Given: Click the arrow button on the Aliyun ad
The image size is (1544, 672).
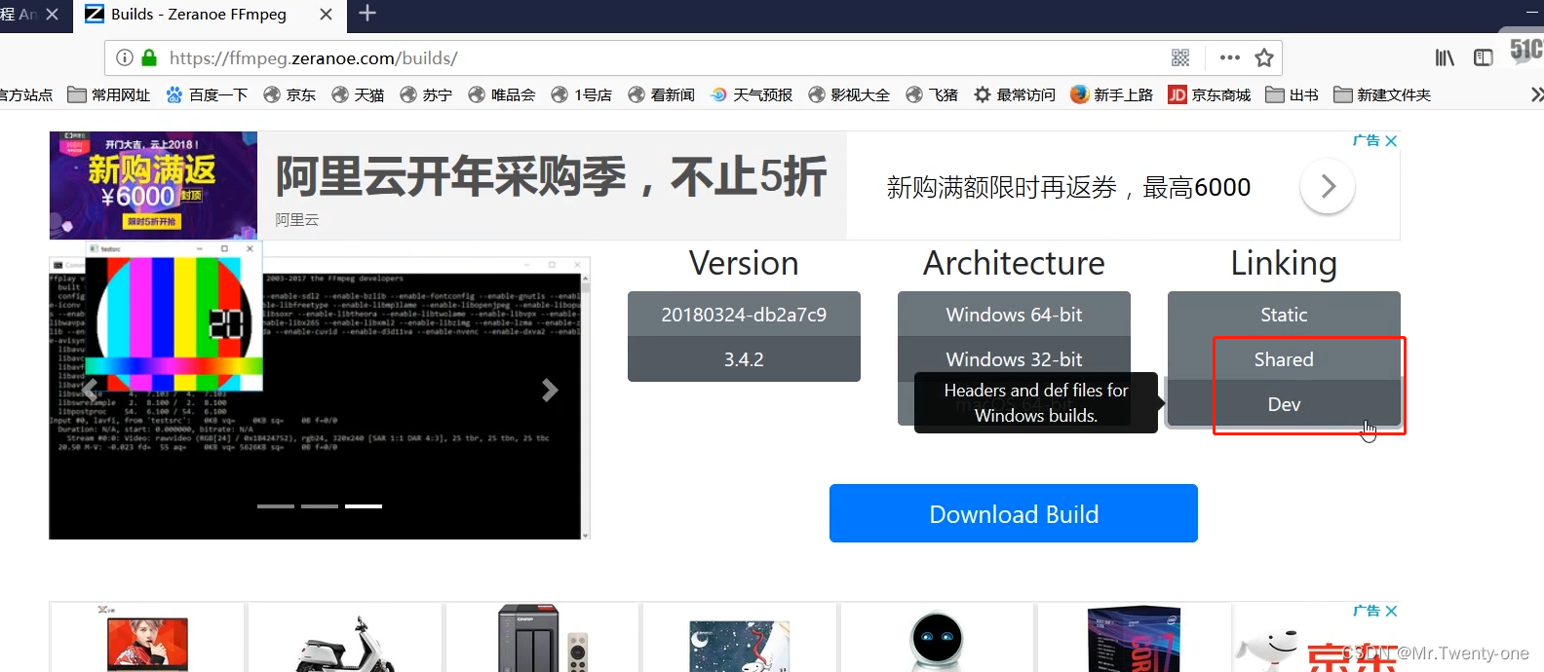Looking at the screenshot, I should [1328, 186].
